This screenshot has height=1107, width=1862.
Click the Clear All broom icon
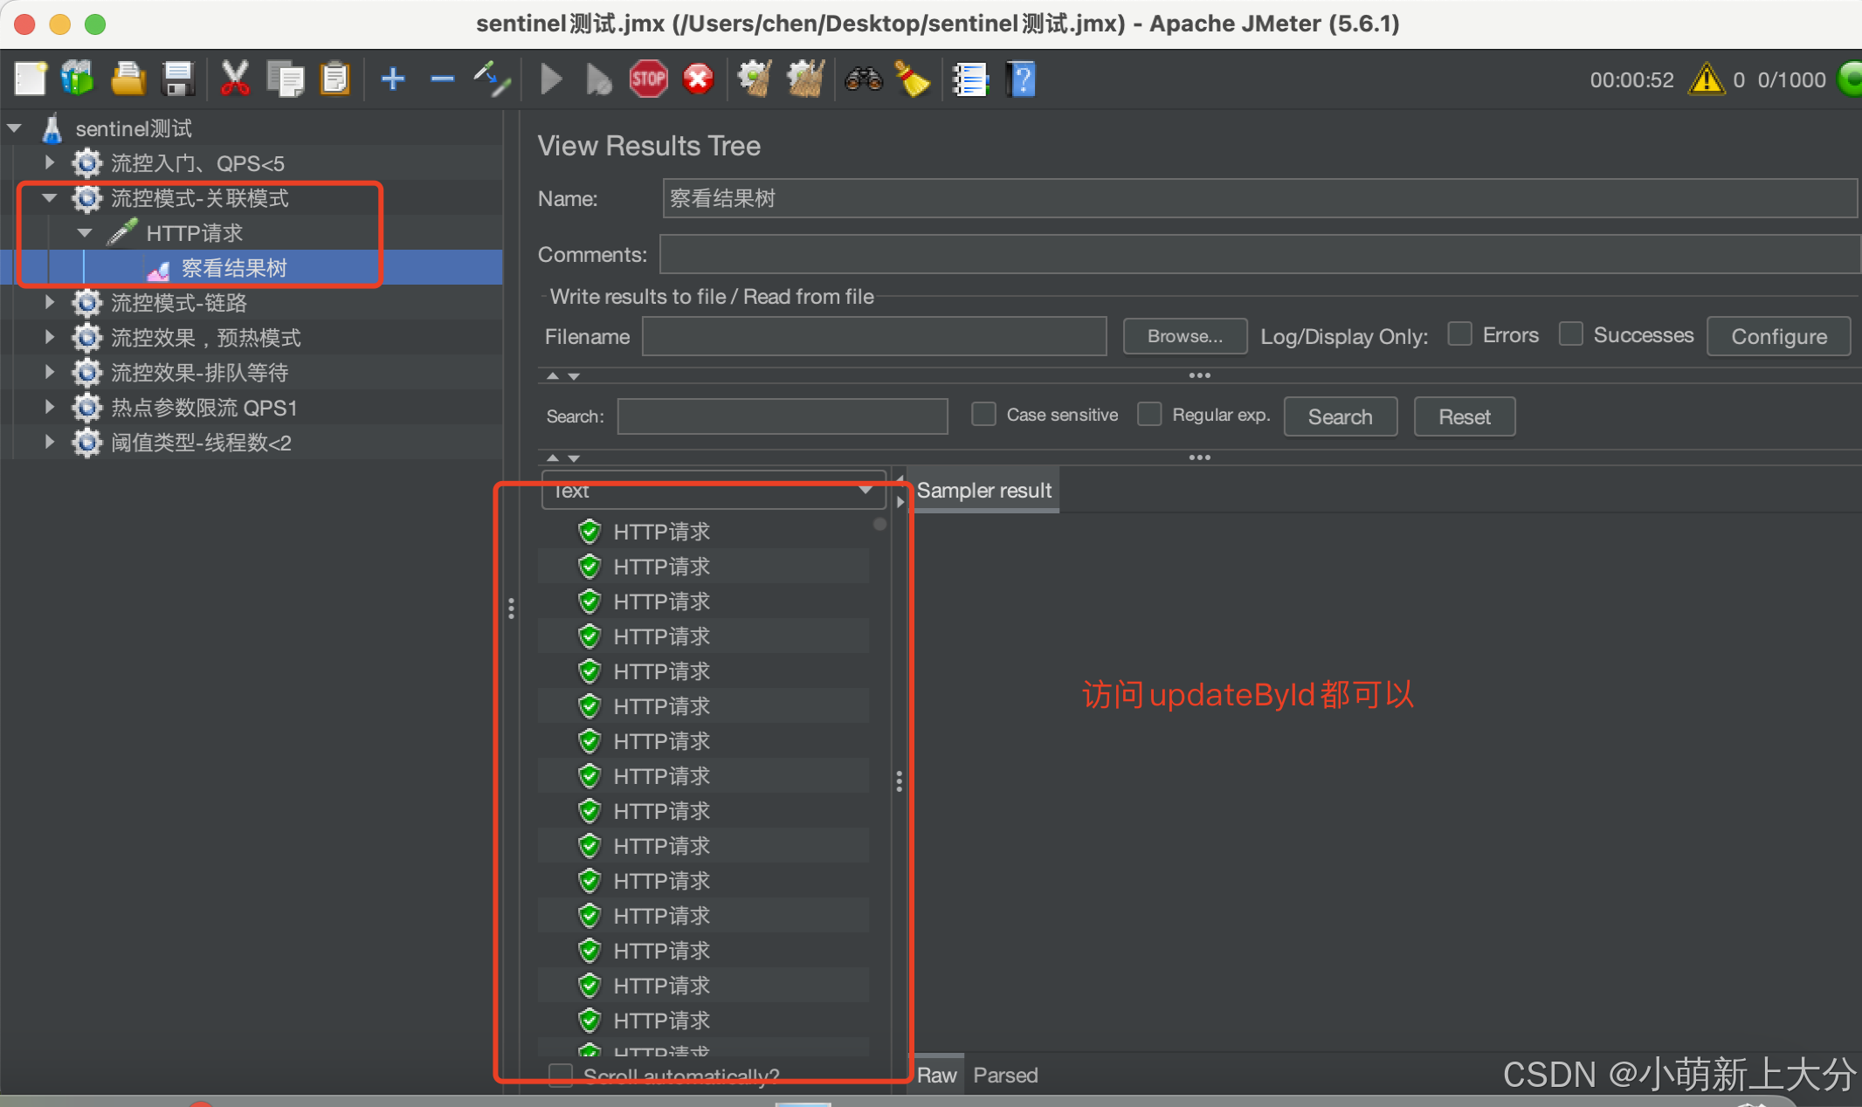tap(805, 79)
